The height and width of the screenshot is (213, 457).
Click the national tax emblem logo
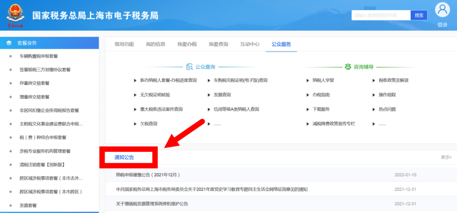(15, 16)
